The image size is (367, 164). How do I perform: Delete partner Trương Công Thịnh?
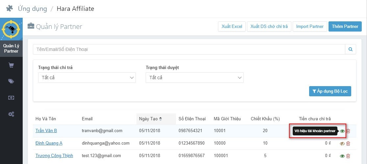click(348, 156)
